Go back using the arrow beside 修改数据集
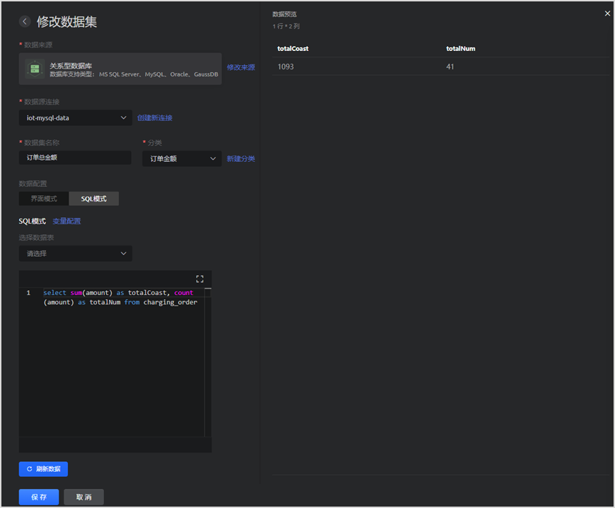615x508 pixels. click(x=25, y=21)
